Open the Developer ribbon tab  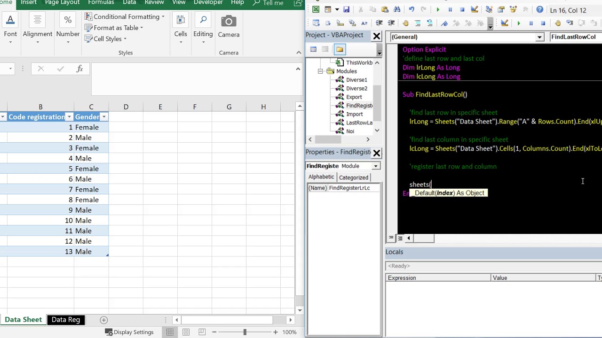click(208, 3)
